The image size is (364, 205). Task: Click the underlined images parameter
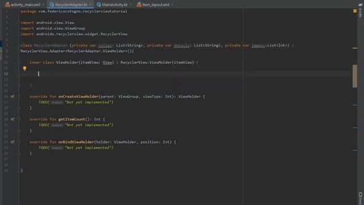click(258, 46)
